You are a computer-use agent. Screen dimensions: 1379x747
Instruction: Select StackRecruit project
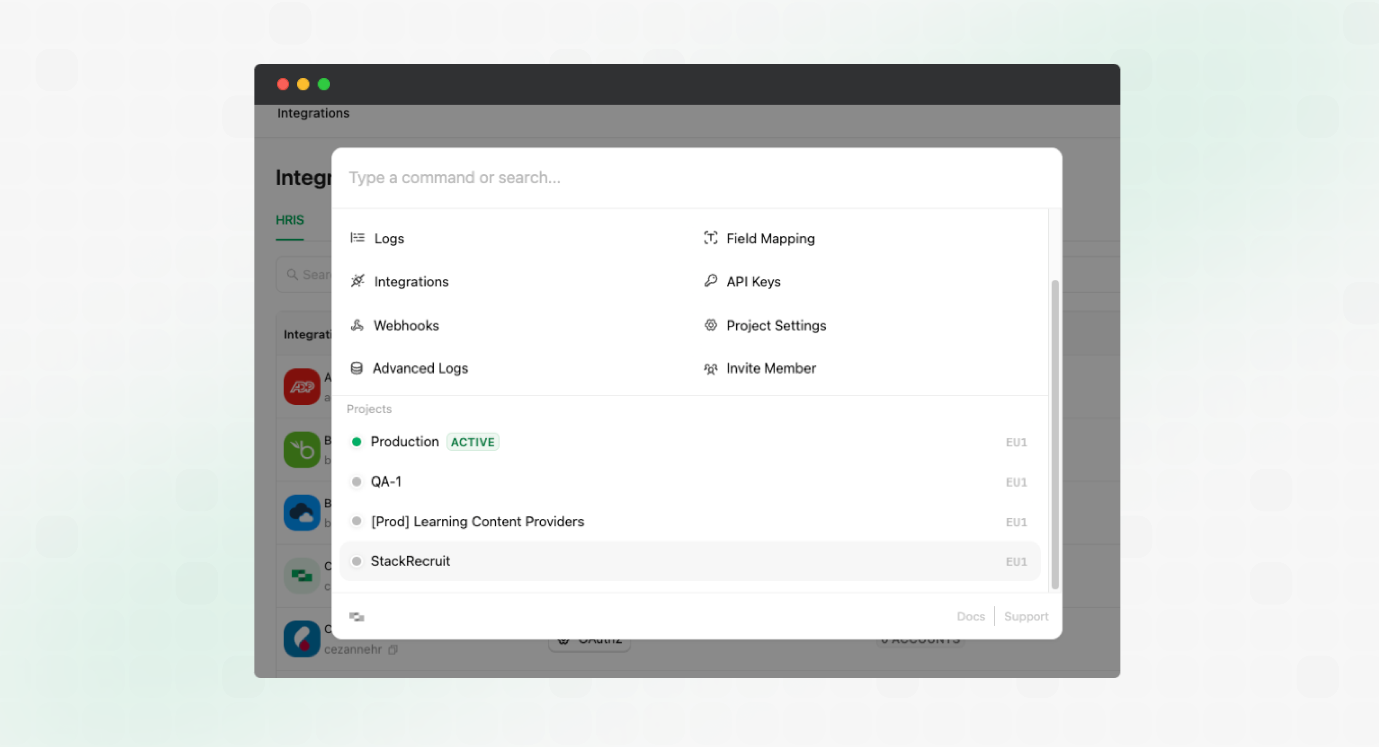tap(690, 561)
